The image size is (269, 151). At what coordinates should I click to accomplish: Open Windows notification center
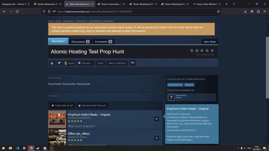point(264,148)
